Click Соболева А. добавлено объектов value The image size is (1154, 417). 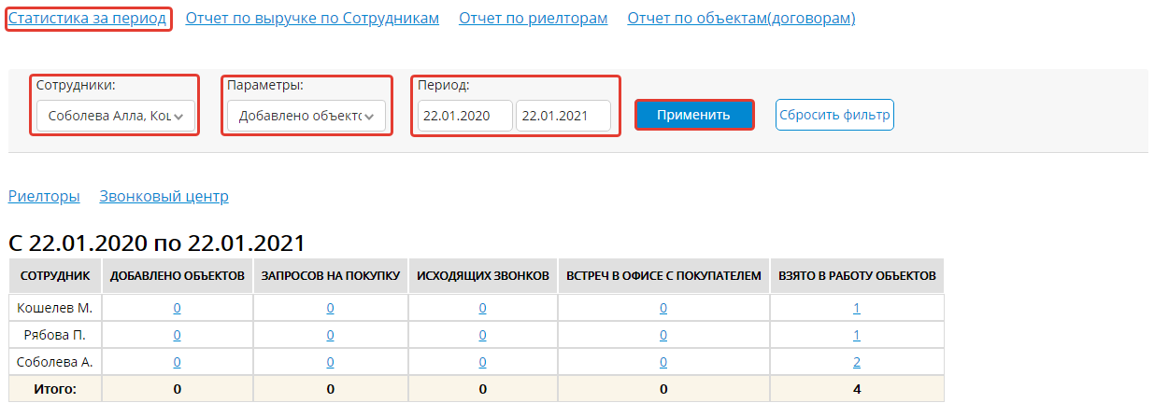[178, 363]
